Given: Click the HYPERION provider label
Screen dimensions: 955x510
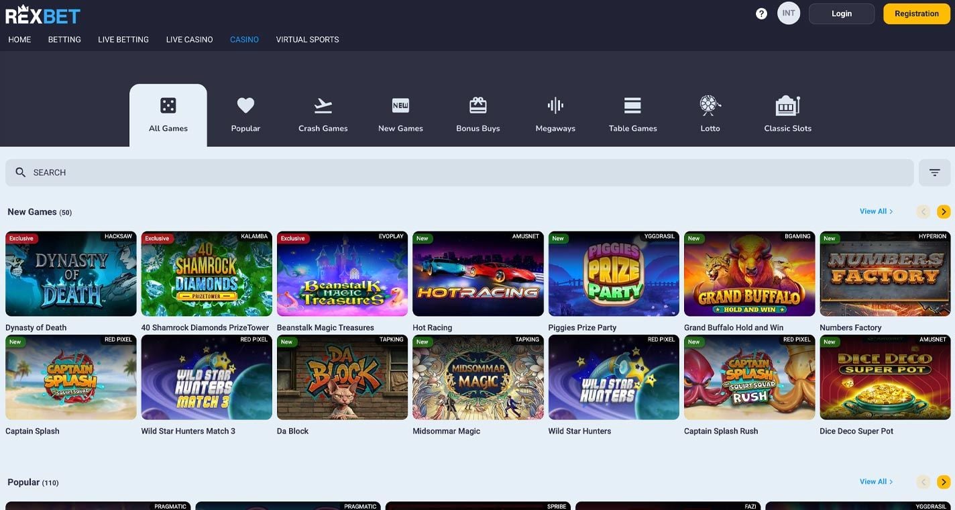Looking at the screenshot, I should click(x=933, y=236).
